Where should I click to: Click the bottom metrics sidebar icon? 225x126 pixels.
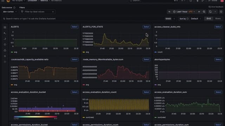tap(5, 62)
